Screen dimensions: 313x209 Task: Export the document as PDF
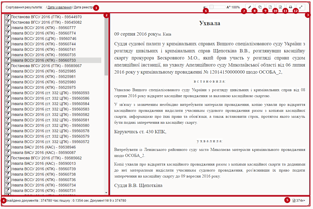tap(270, 7)
